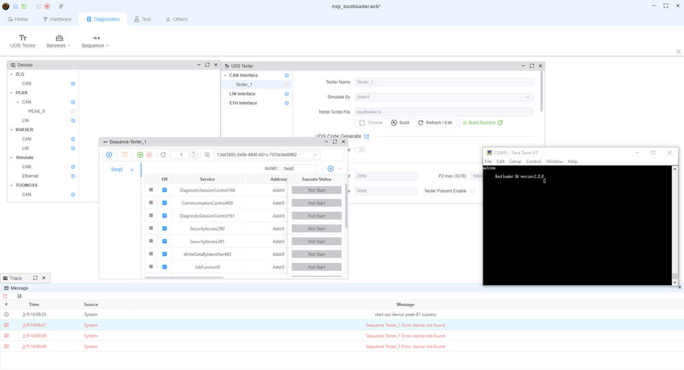Remove a service with the red minus beside NAME
This screenshot has width=684, height=370.
coord(340,169)
